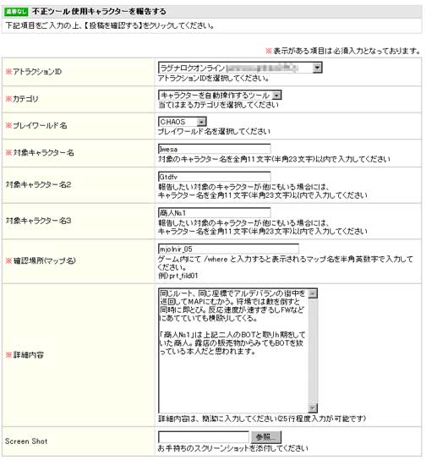The image size is (426, 460).
Task: Focus the Gtdfv character name field
Action: pos(215,177)
